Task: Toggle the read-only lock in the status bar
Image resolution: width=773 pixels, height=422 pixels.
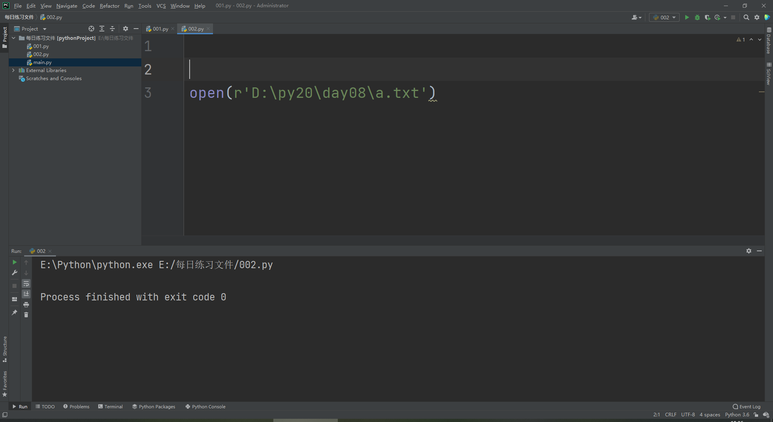Action: pos(756,415)
